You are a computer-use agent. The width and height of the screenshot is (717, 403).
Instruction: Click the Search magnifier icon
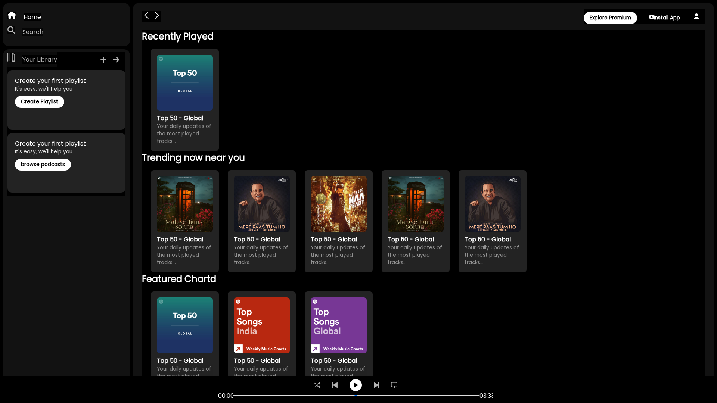tap(11, 30)
